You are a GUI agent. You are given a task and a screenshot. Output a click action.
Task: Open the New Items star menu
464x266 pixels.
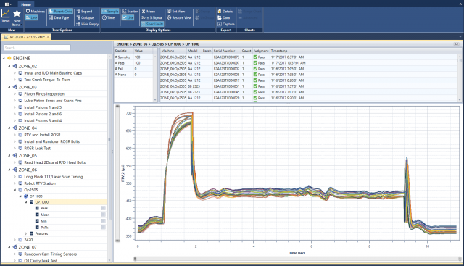[17, 17]
